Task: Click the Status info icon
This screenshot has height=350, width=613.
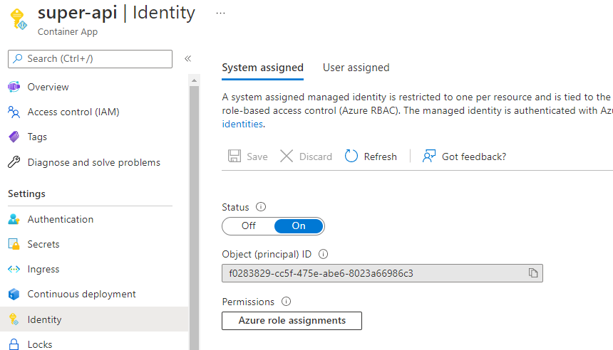Action: coord(261,207)
